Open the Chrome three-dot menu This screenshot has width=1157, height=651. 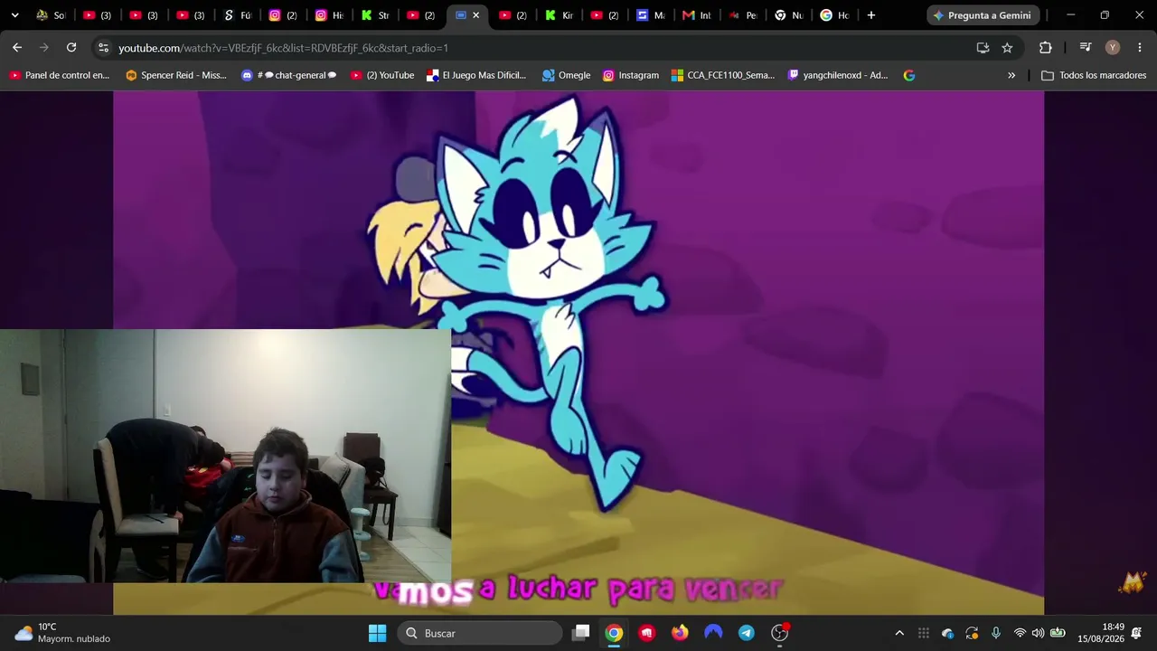(x=1139, y=48)
